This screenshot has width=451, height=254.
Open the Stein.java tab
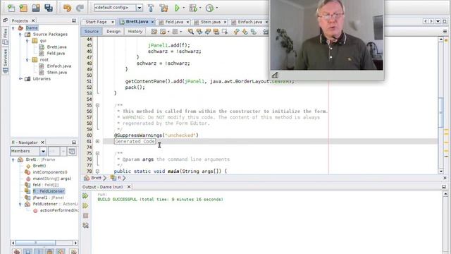pyautogui.click(x=211, y=22)
